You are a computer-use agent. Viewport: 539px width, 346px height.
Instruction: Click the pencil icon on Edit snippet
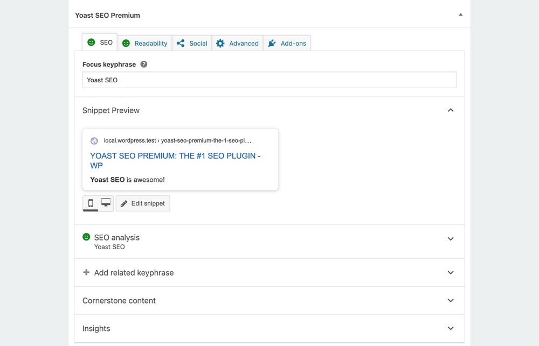124,203
